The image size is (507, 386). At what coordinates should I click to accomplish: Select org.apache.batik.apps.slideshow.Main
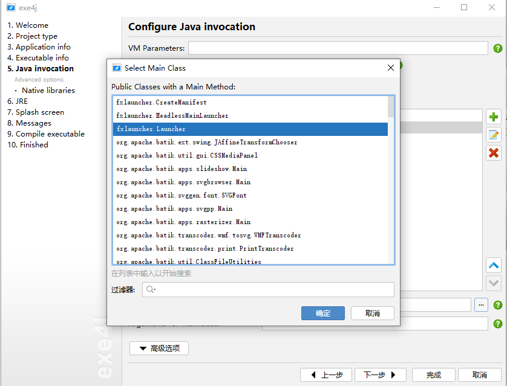click(250, 169)
